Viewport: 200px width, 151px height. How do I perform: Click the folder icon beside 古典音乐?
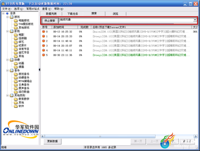[16, 85]
